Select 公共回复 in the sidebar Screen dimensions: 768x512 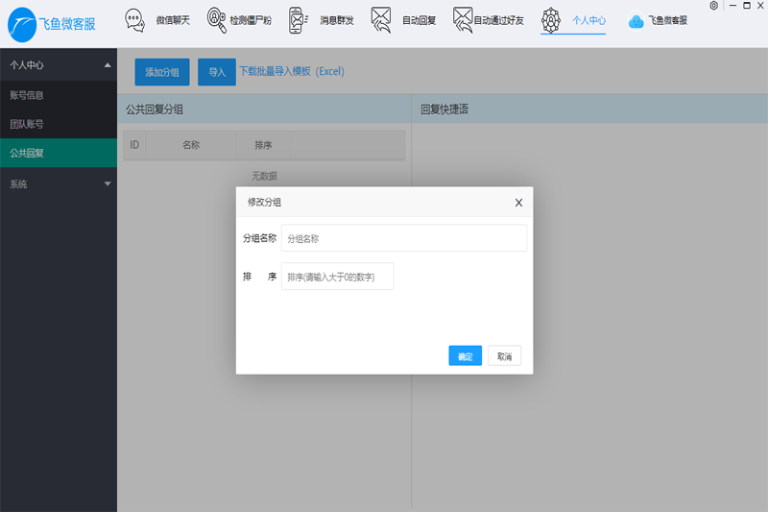27,153
